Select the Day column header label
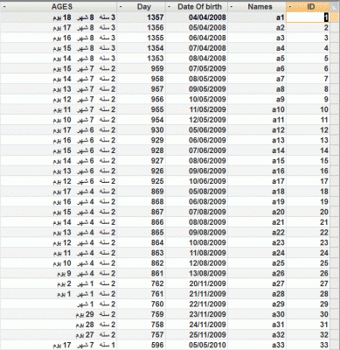This screenshot has width=340, height=350. tap(144, 7)
